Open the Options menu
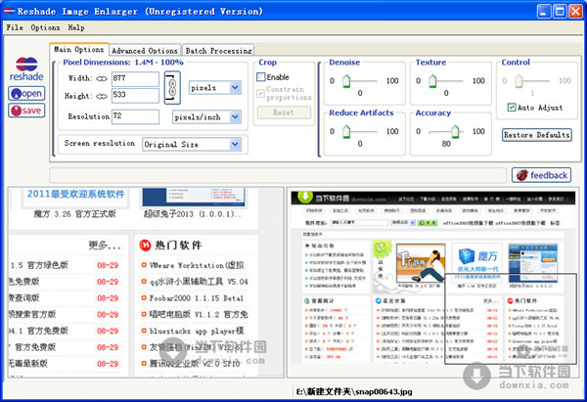 (x=45, y=27)
